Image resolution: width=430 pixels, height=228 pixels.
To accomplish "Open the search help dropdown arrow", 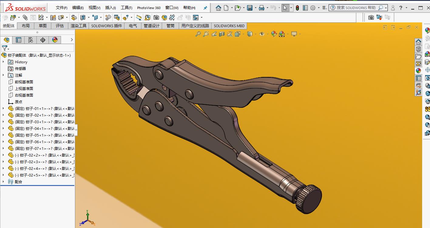I will 385,8.
